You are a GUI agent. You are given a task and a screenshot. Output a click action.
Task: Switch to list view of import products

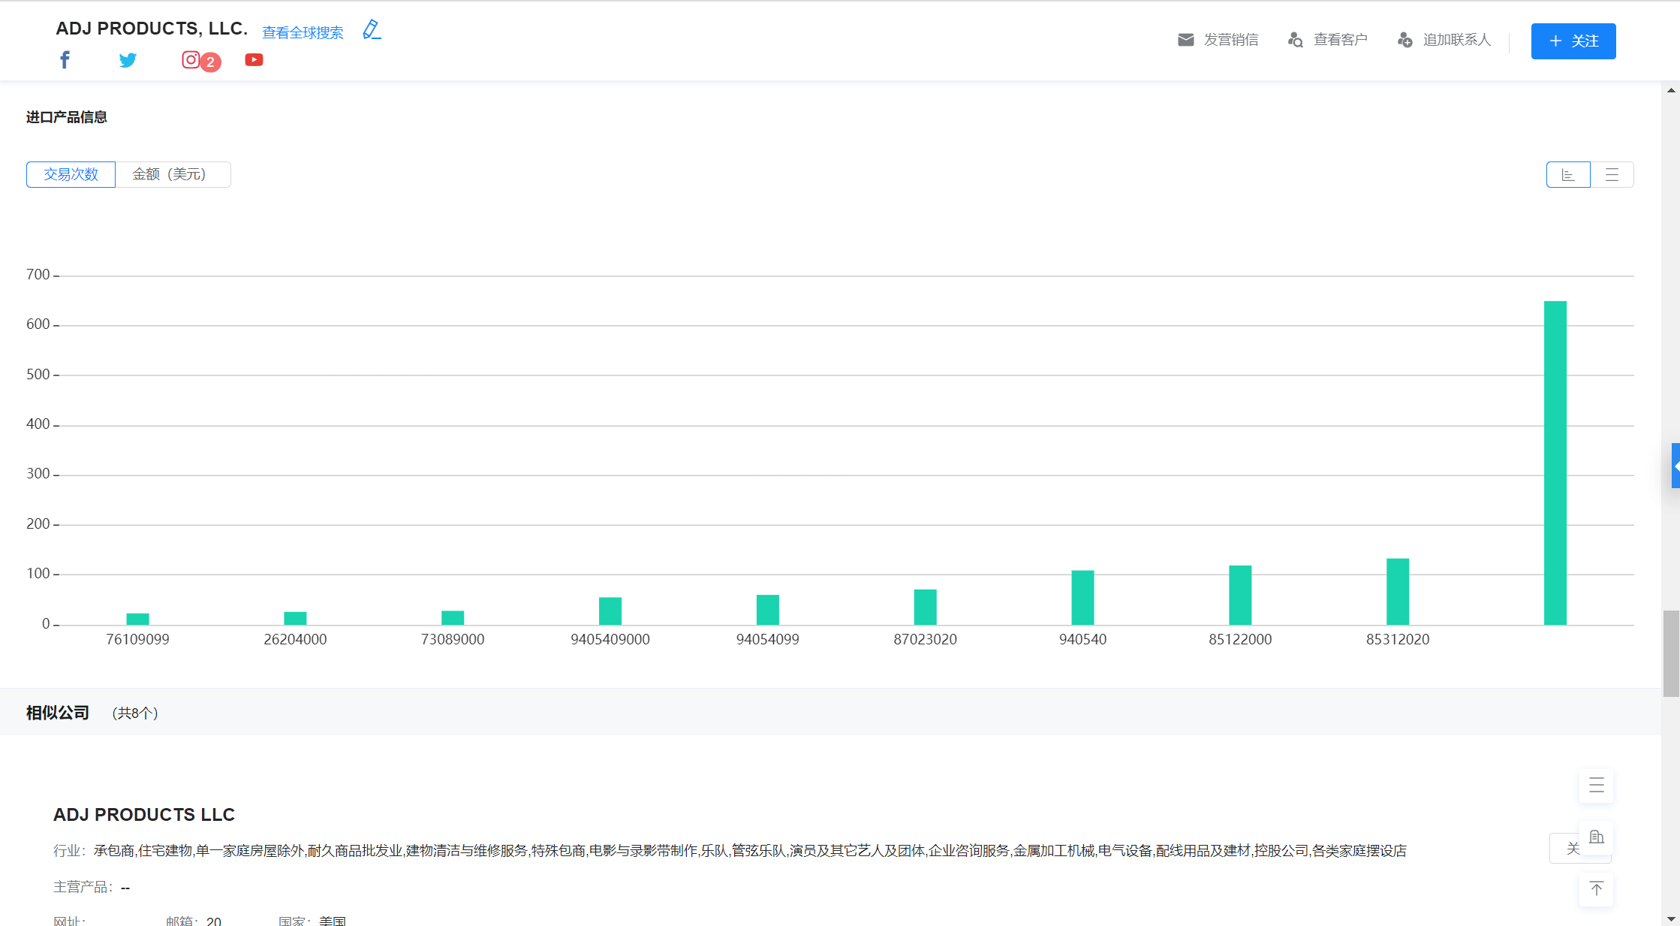[1612, 175]
